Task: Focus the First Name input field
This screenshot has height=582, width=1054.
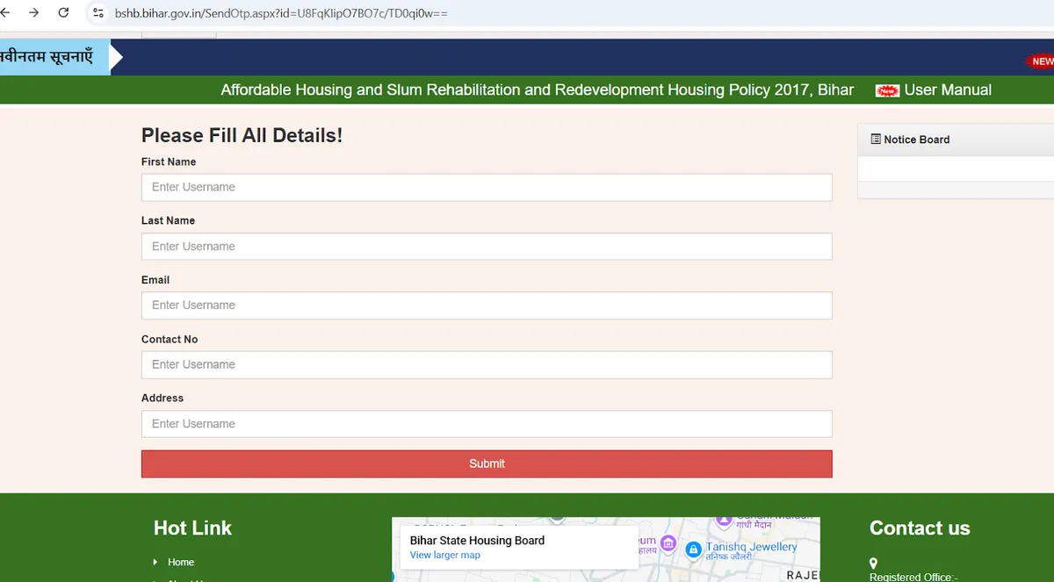Action: tap(487, 187)
